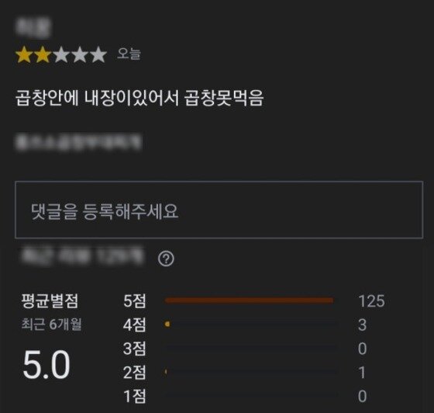Click the 평균별점 heading
The image size is (434, 413).
50,300
